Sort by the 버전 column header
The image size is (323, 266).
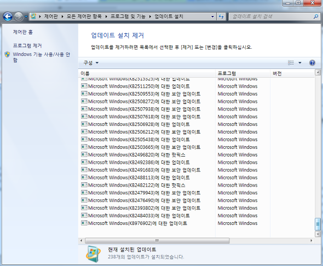click(x=292, y=73)
